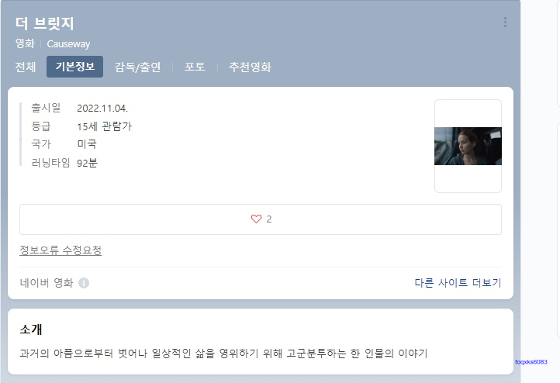
Task: Go to the 포토 tab
Action: (195, 67)
